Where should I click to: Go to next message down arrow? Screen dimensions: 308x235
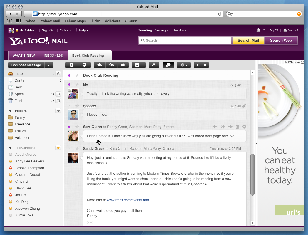coord(205,65)
